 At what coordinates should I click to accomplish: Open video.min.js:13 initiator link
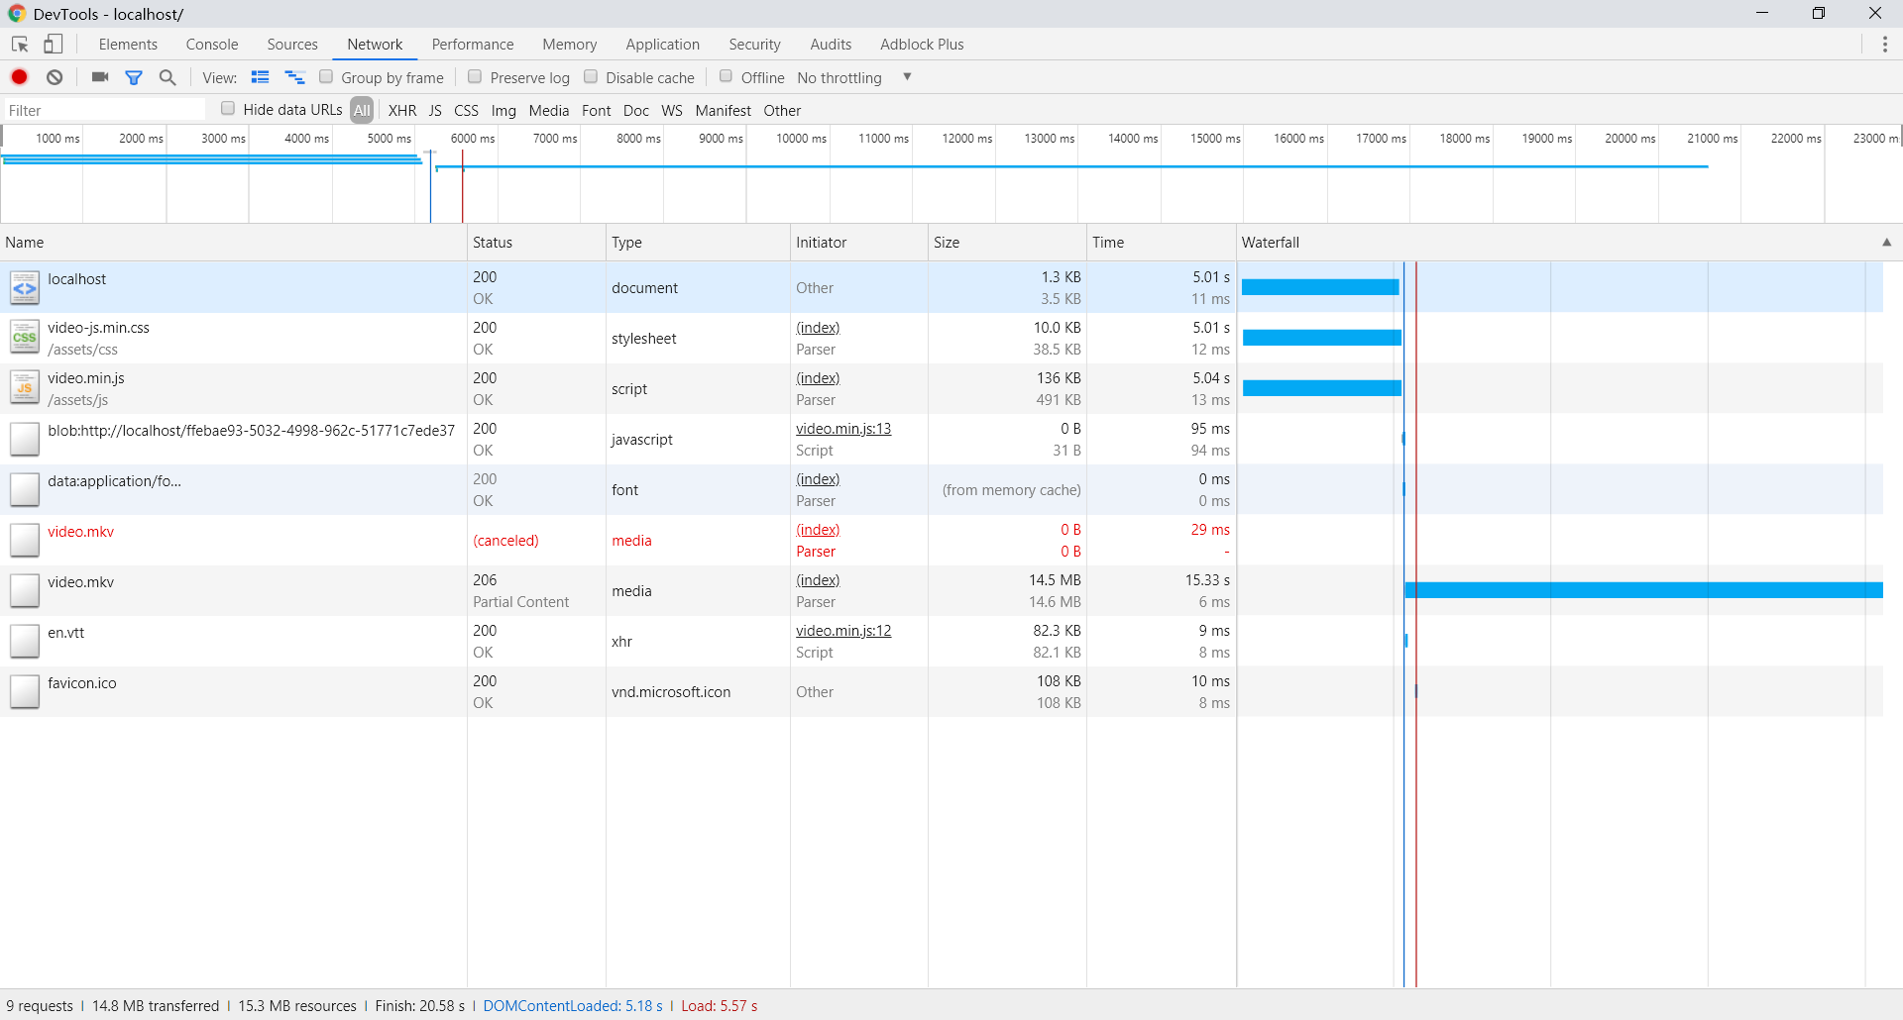point(843,429)
